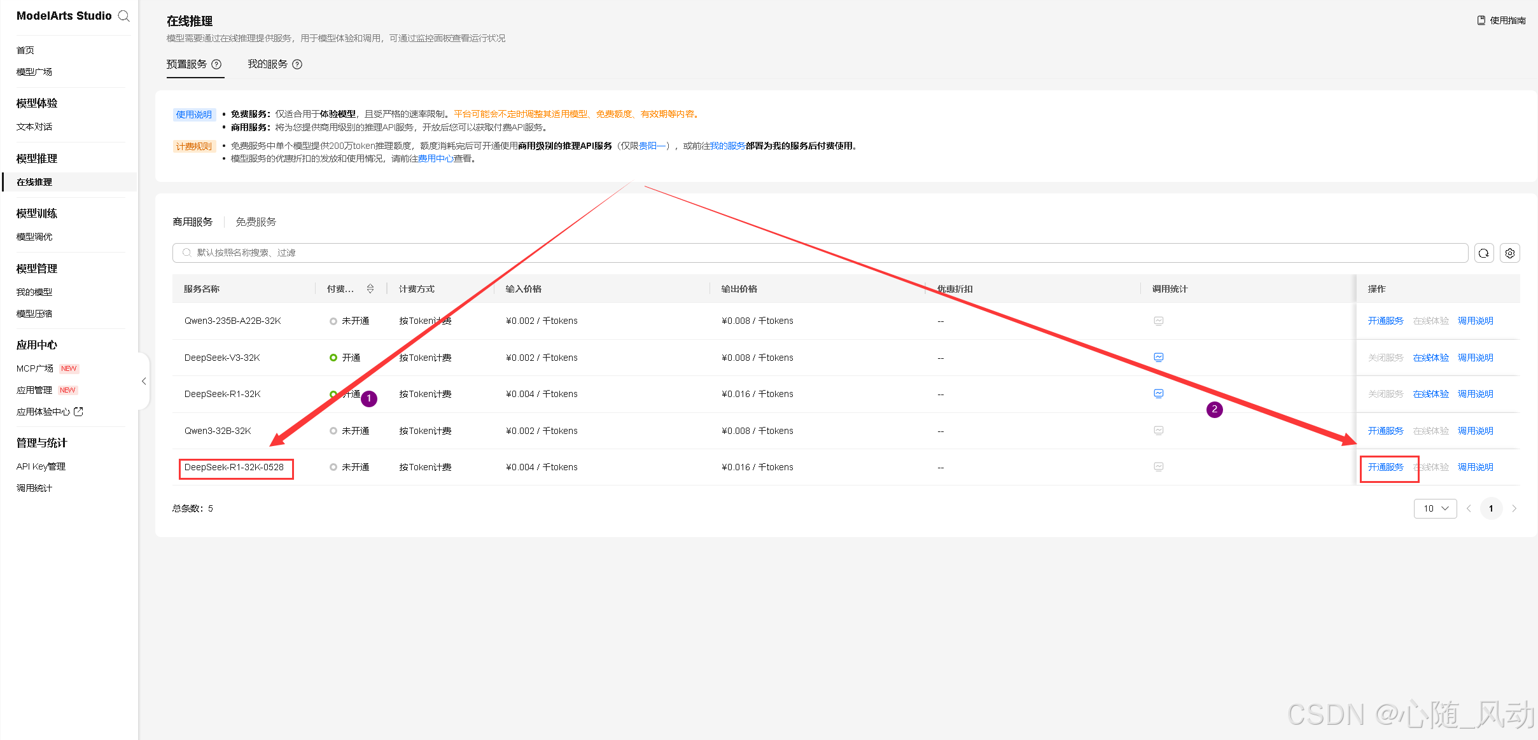Click 开通服务 for DeepSeek-R1-32K-0528
The height and width of the screenshot is (740, 1538).
pos(1385,467)
